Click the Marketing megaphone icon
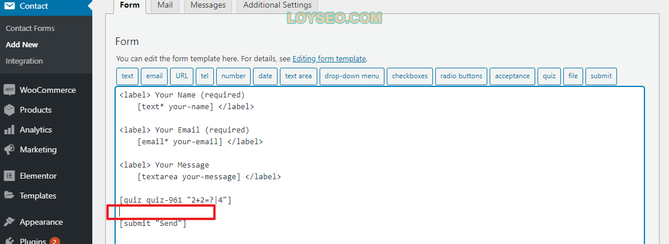669x244 pixels. [x=9, y=149]
